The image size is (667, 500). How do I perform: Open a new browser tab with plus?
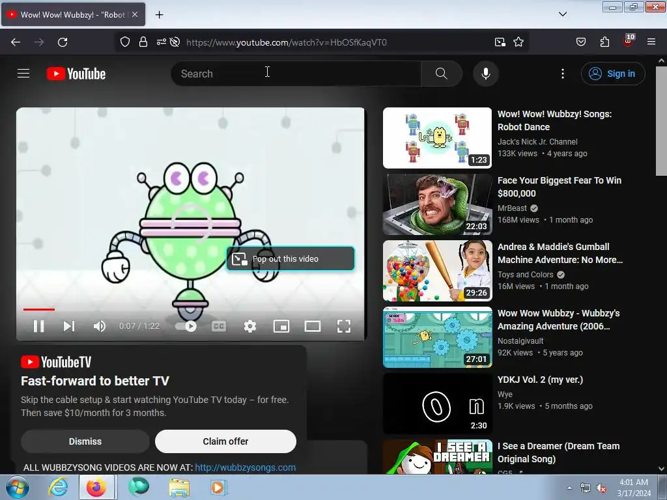point(159,14)
